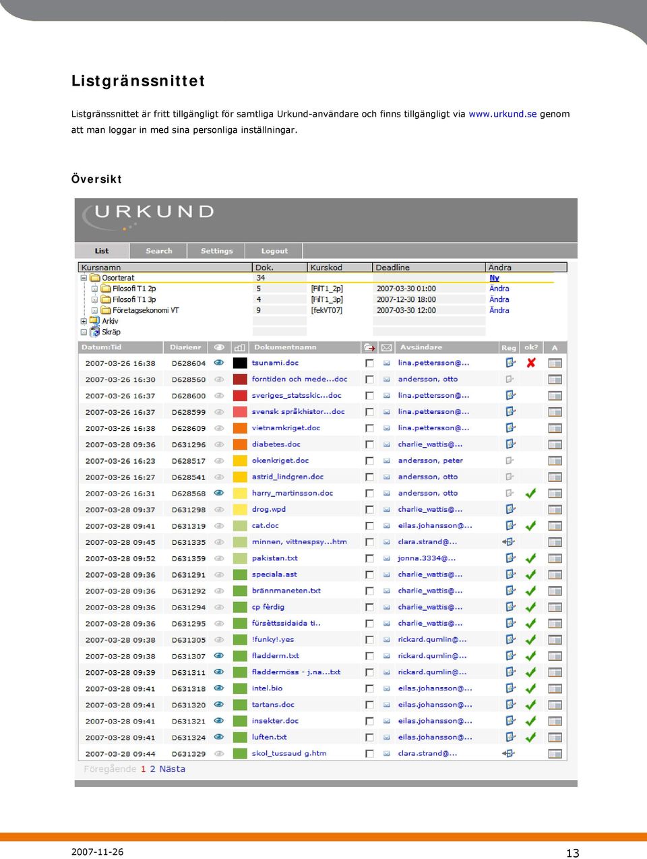647x859 pixels.
Task: Click the red X status for tsunami.doc
Action: coord(531,363)
